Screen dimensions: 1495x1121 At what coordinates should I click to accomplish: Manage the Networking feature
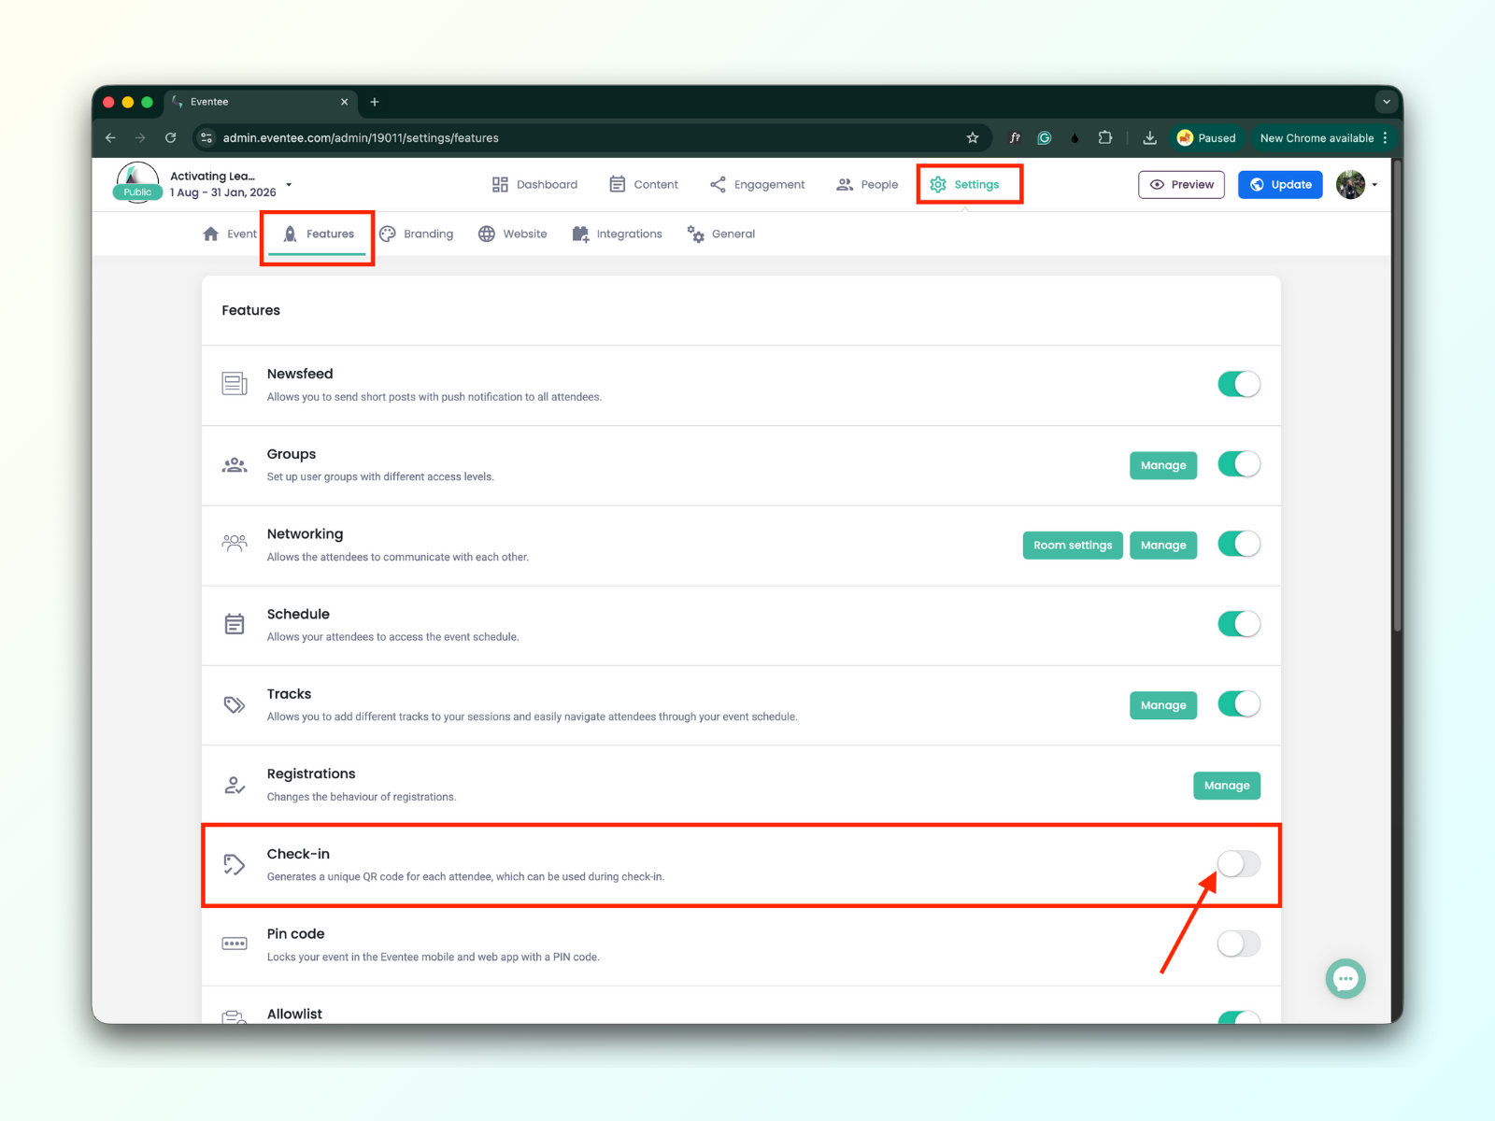(1163, 546)
